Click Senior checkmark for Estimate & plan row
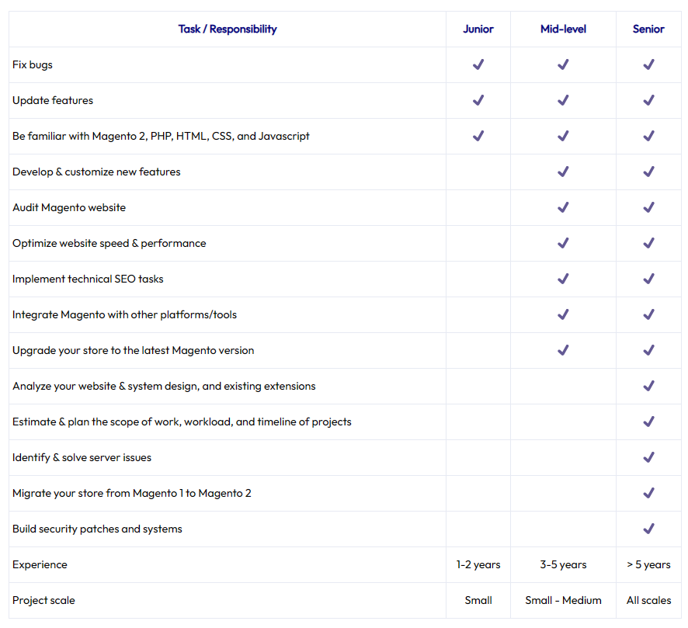 (x=648, y=422)
